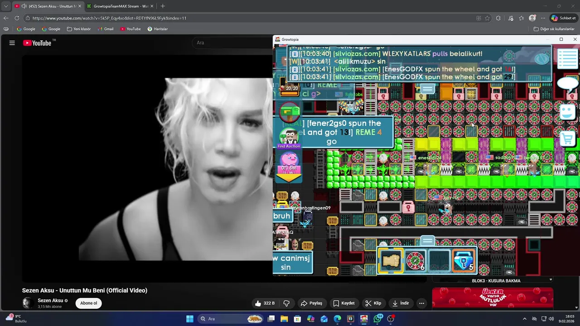Image resolution: width=580 pixels, height=326 pixels.
Task: Open WhatsApp from the taskbar
Action: pos(377,319)
